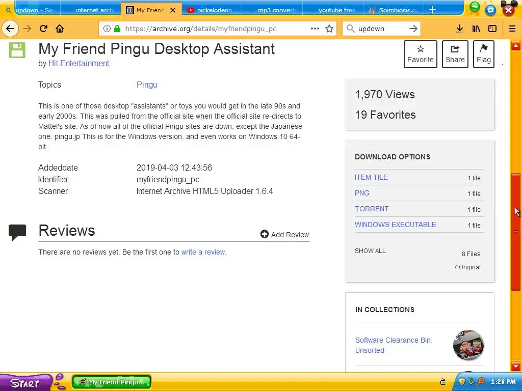Switch to the mp3 converter tab

272,10
